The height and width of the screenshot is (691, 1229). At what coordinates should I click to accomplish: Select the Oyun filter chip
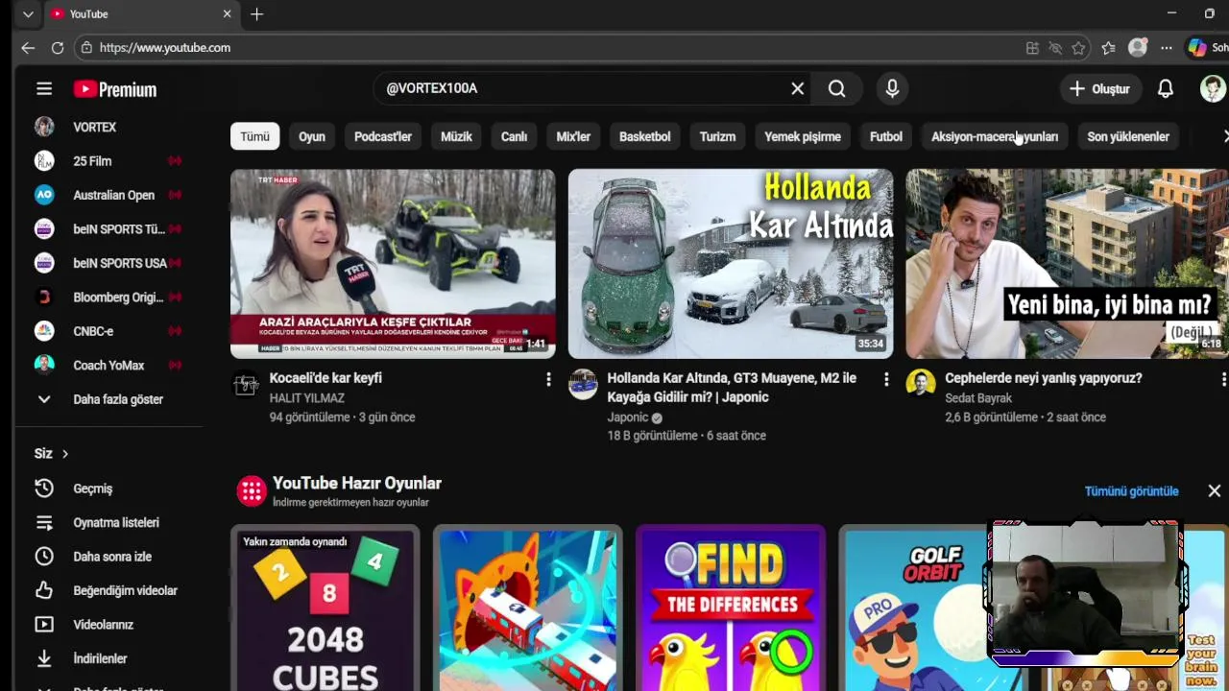(x=312, y=136)
